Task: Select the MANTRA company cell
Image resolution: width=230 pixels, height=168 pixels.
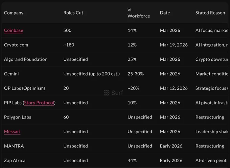Action: click(14, 146)
